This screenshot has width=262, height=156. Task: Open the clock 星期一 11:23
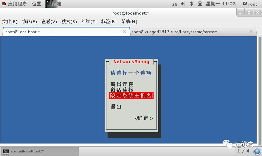click(x=221, y=4)
